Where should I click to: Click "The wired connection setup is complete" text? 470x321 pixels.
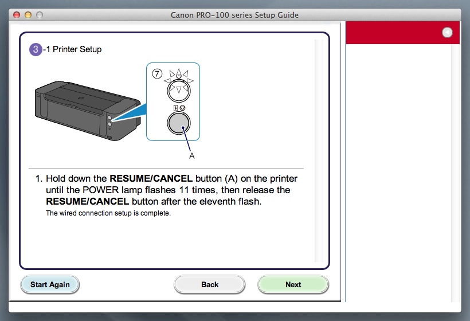108,213
